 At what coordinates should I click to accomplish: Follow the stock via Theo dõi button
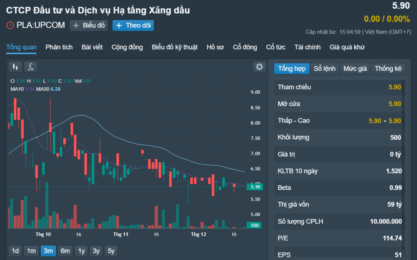(x=133, y=25)
